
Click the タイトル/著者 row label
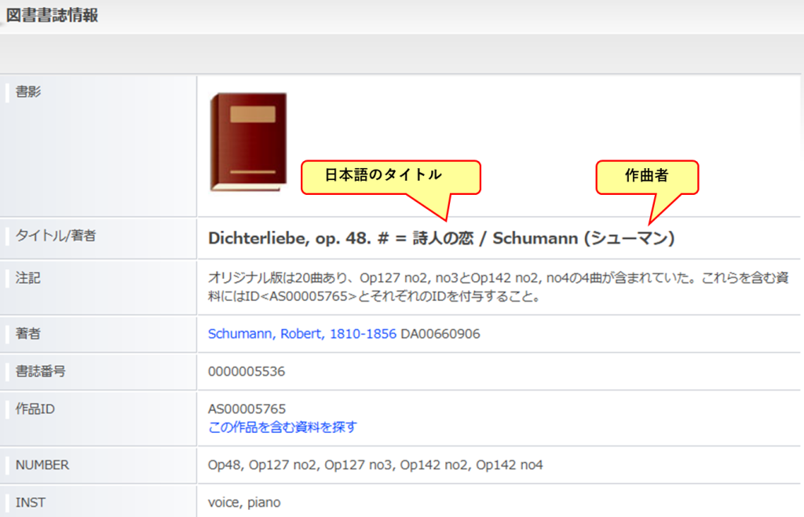[56, 236]
